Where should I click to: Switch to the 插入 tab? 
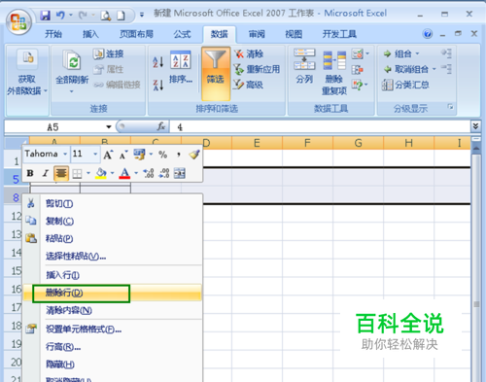pos(90,34)
